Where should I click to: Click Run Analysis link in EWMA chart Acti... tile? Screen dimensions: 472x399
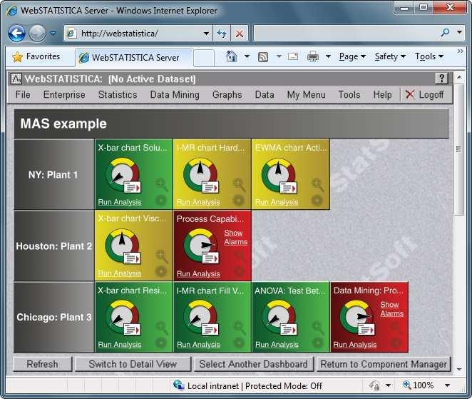[x=277, y=202]
